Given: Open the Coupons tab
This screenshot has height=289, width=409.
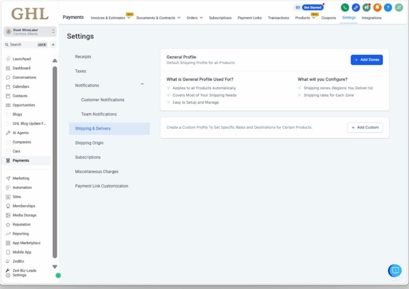Looking at the screenshot, I should [328, 18].
